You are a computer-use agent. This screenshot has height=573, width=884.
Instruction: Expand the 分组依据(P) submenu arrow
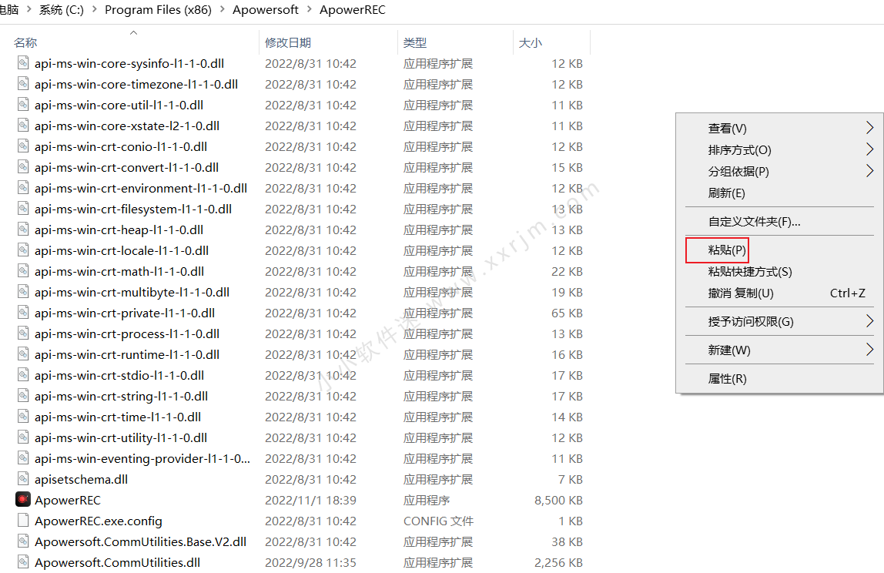(x=869, y=171)
